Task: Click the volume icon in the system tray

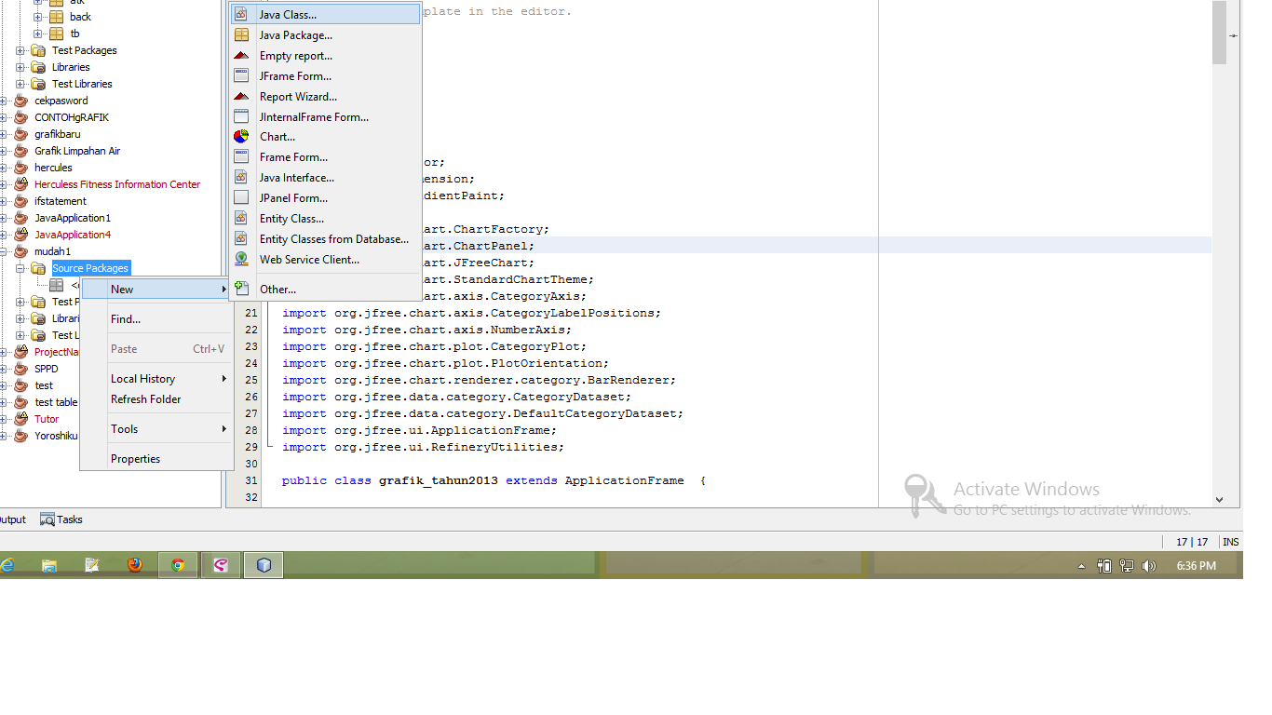Action: [1148, 565]
